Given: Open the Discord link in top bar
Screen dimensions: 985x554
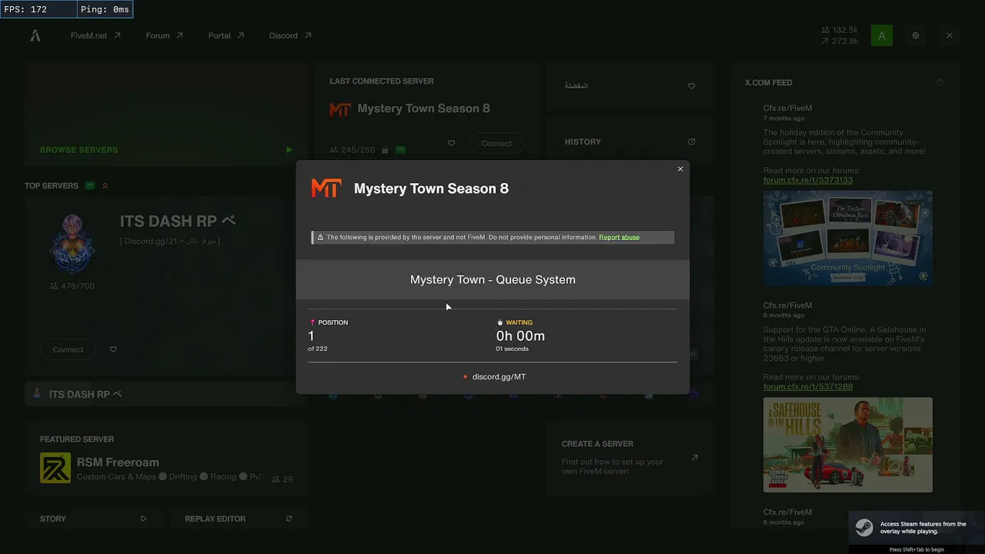Looking at the screenshot, I should coord(290,35).
